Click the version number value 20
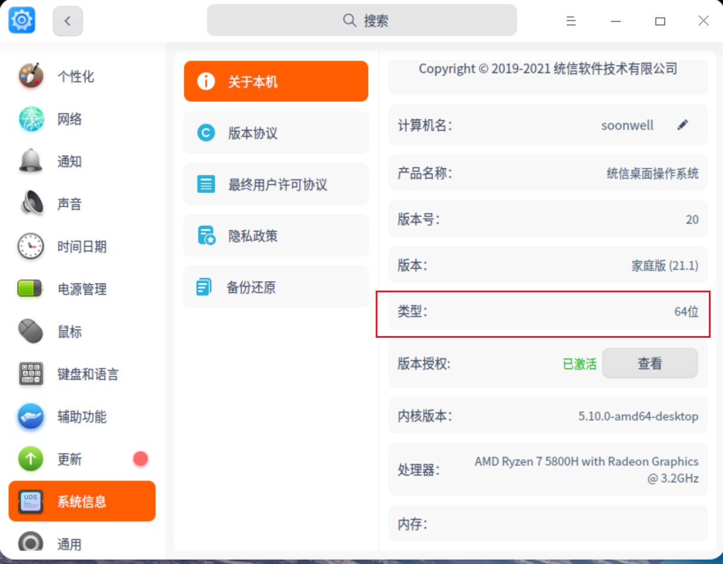The width and height of the screenshot is (723, 564). [692, 220]
